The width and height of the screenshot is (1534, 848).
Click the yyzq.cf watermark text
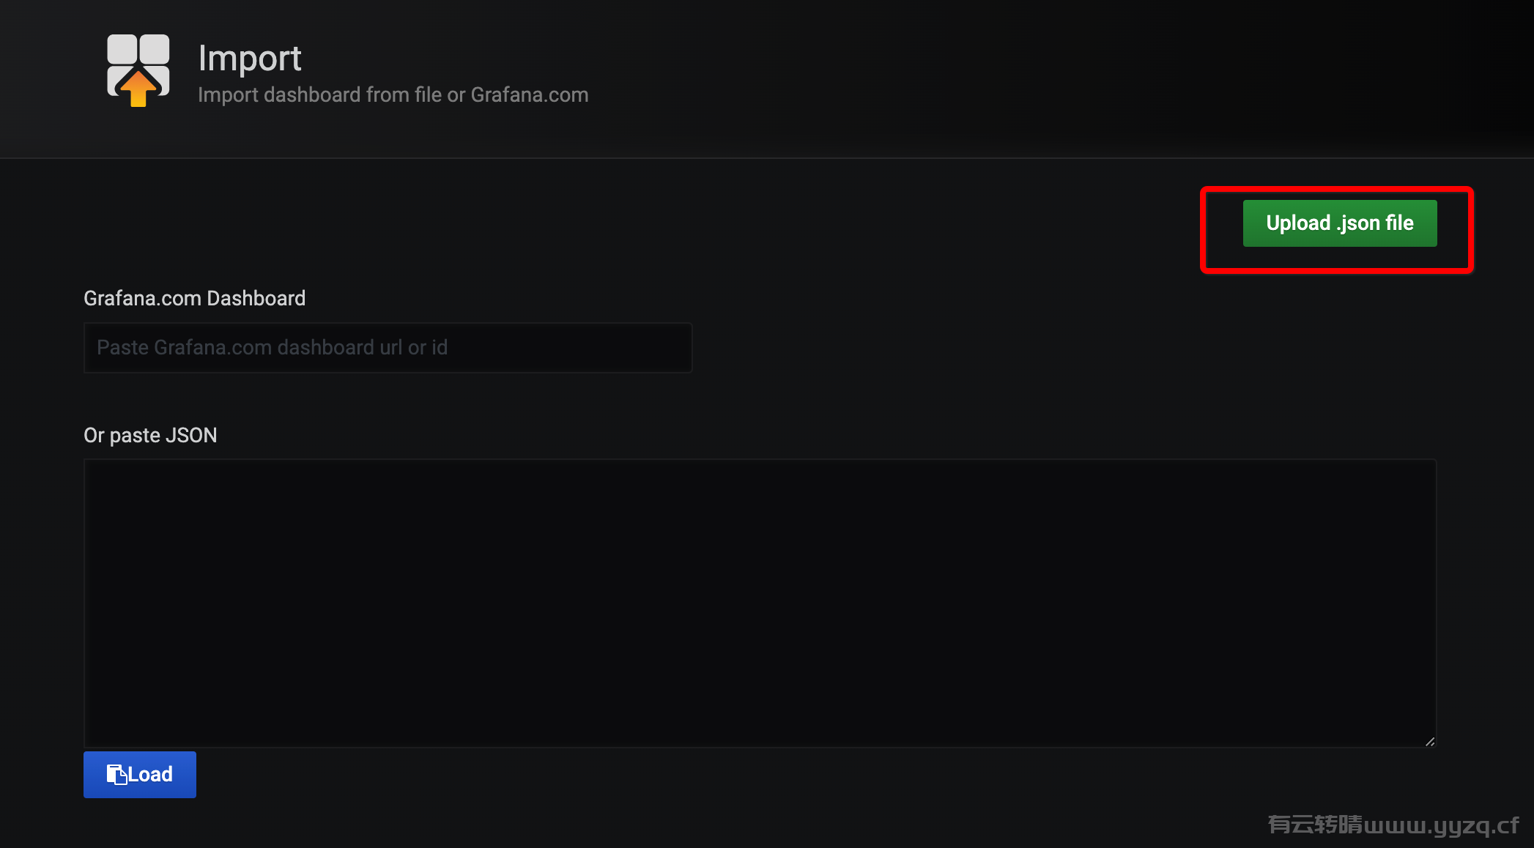pos(1393,825)
